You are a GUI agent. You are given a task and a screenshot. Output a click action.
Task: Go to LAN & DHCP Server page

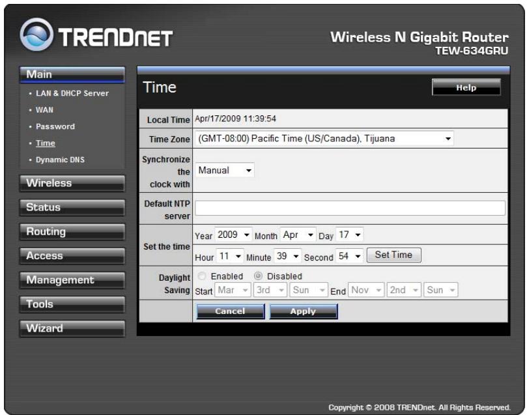click(x=72, y=93)
